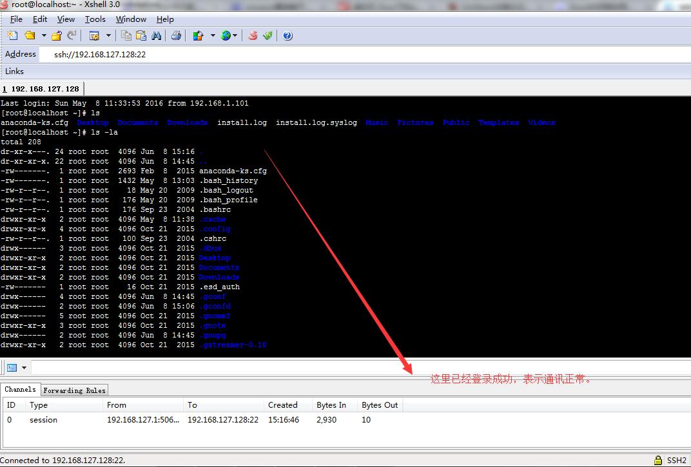Open the Window menu
This screenshot has height=467, width=691.
tap(131, 19)
